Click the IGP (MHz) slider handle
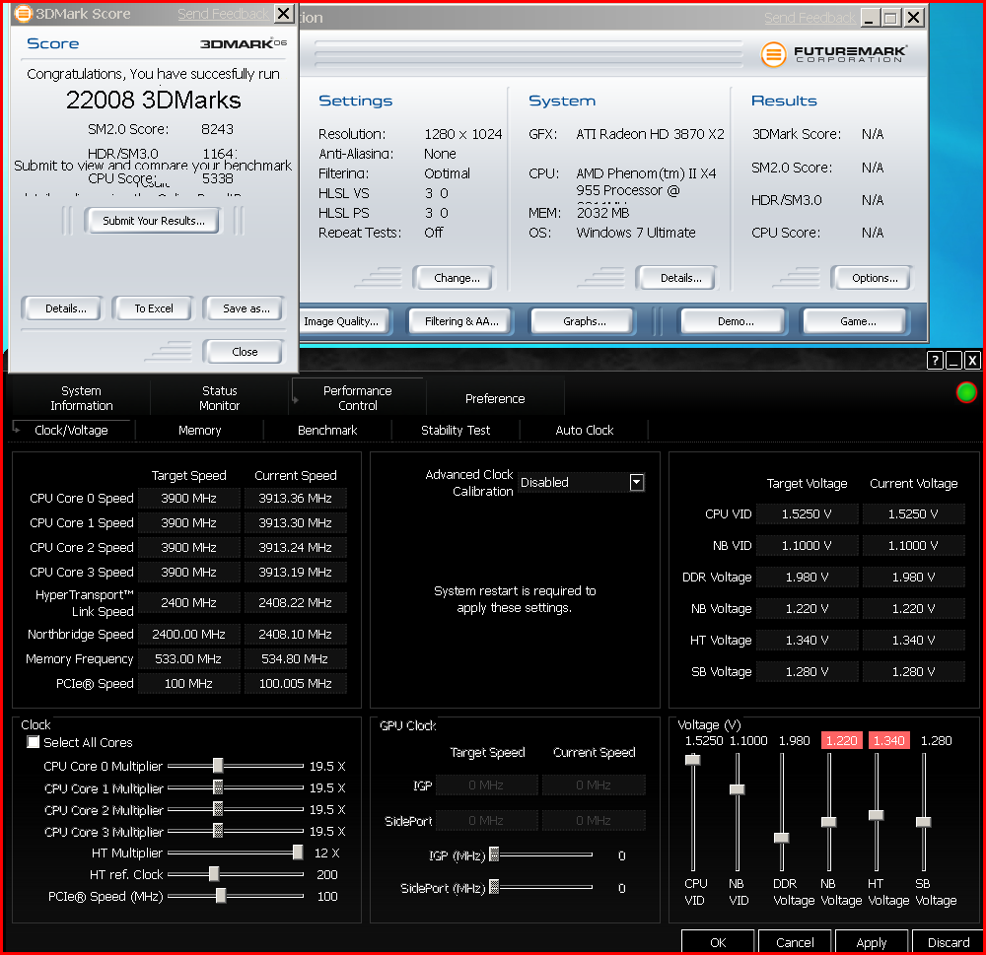This screenshot has width=986, height=955. pos(494,854)
